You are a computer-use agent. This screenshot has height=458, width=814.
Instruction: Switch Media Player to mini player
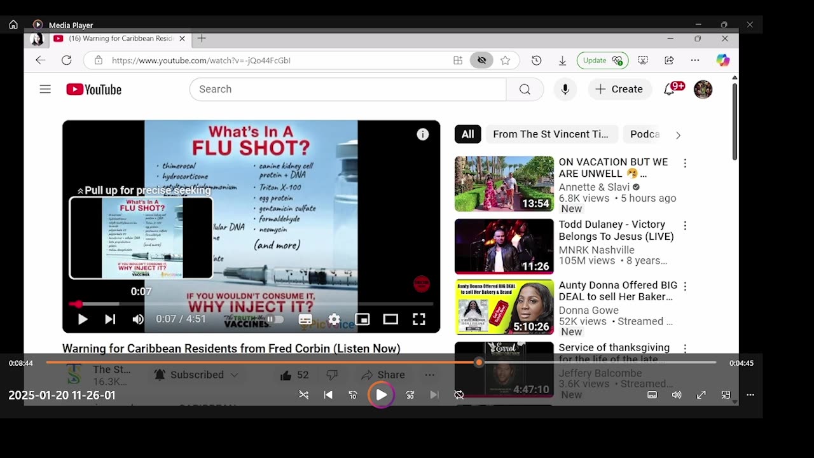726,395
